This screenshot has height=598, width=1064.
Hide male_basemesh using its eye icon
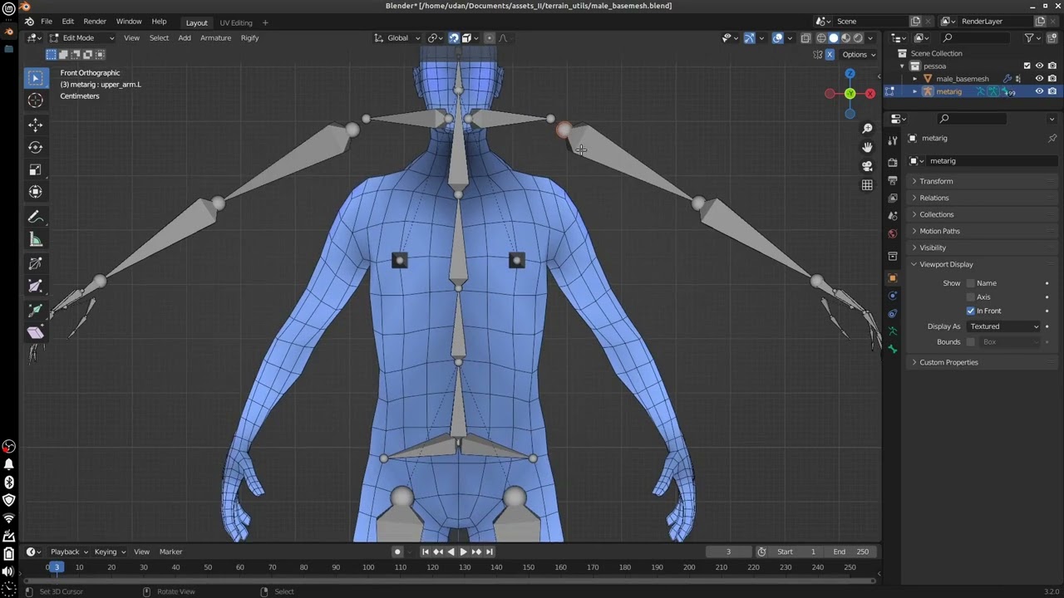1039,79
